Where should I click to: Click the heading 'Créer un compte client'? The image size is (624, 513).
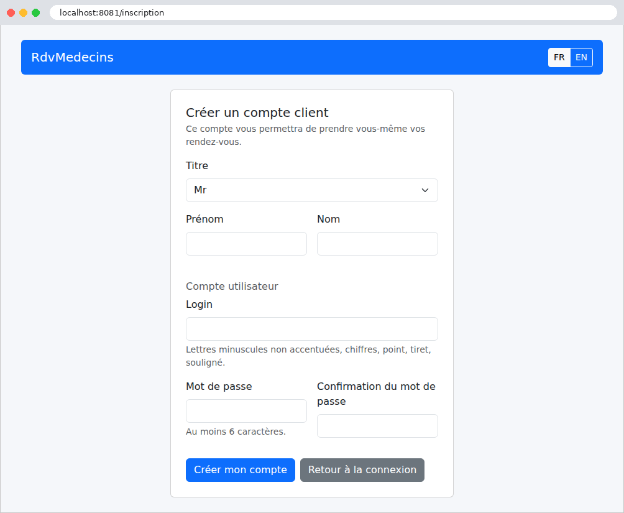[x=257, y=113]
